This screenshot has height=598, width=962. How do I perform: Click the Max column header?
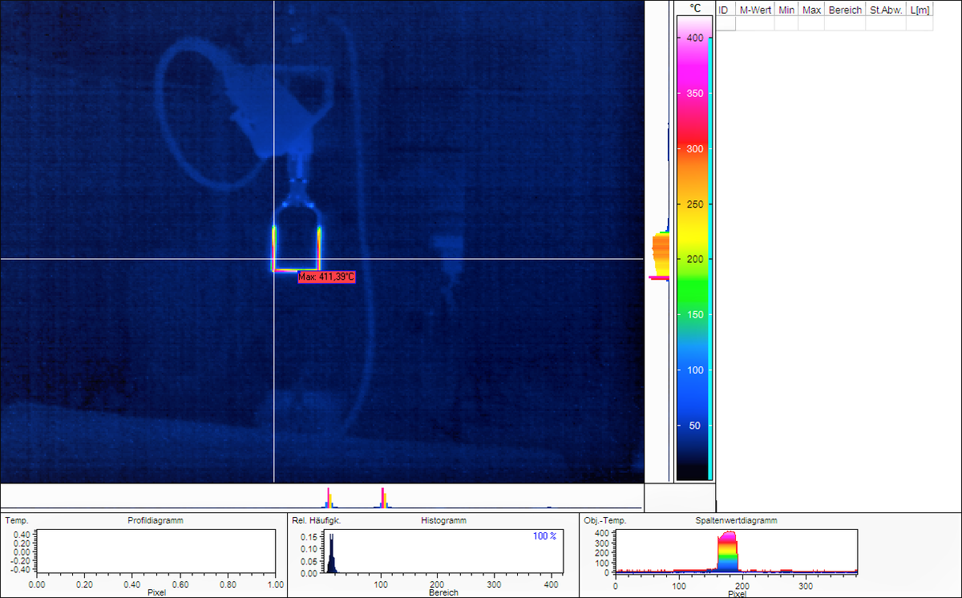[812, 10]
